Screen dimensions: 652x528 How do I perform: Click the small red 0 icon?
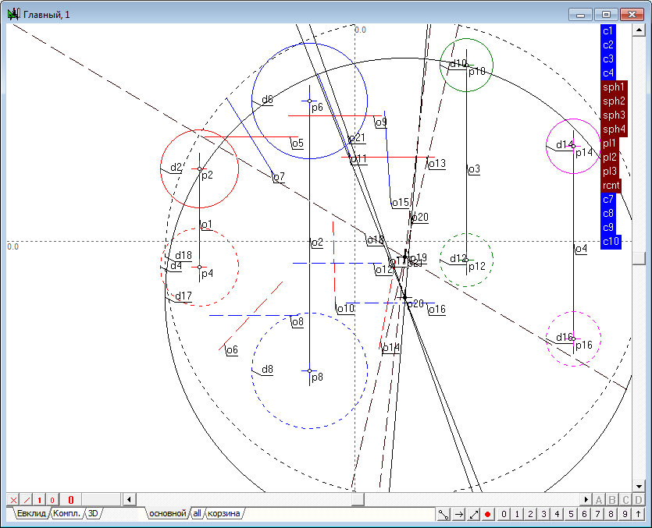(52, 500)
